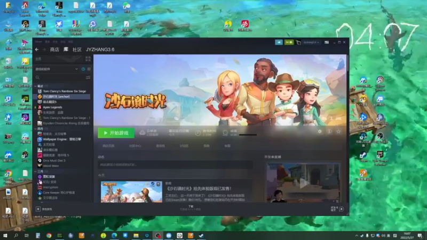Viewport: 427px width, 240px height.
Task: Expand the account name dropdown in header
Action: pyautogui.click(x=311, y=42)
